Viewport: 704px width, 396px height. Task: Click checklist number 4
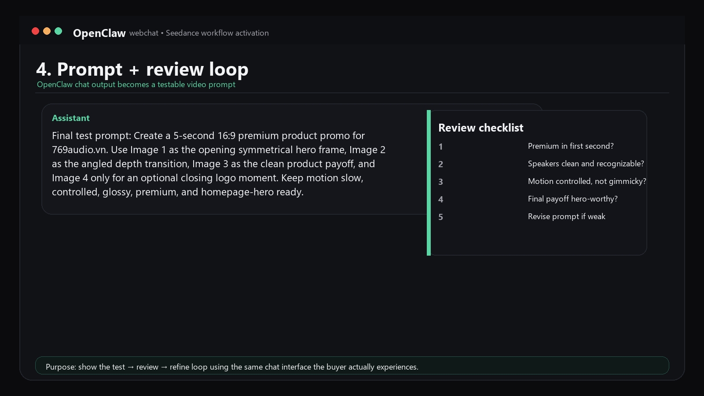click(440, 199)
